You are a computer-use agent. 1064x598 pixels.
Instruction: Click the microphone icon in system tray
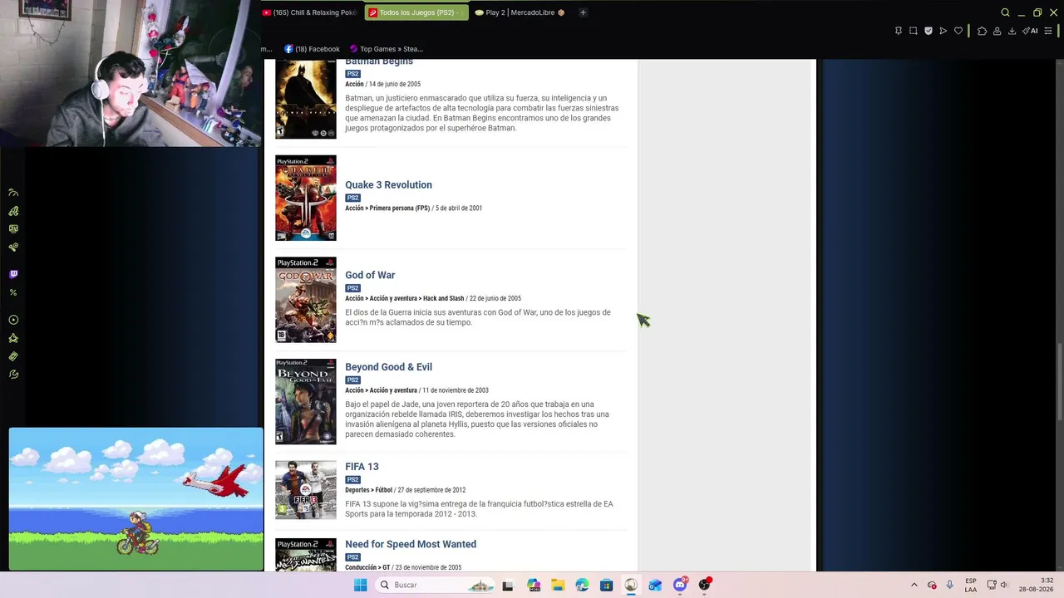(x=950, y=585)
